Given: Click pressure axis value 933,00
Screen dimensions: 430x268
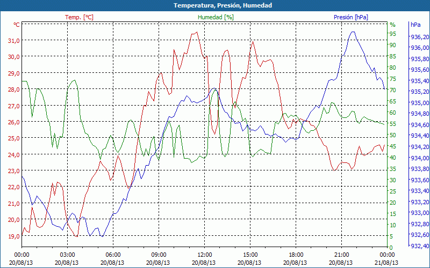Looking at the screenshot, I should coord(420,213).
